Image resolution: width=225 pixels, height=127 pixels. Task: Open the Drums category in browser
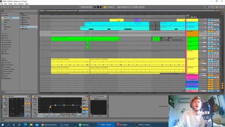(6, 38)
